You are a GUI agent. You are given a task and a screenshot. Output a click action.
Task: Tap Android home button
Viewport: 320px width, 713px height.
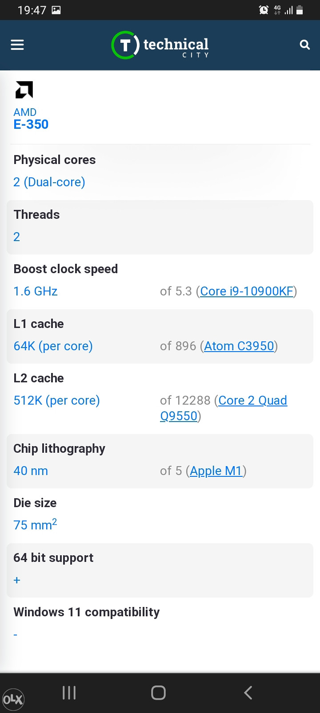tap(159, 693)
